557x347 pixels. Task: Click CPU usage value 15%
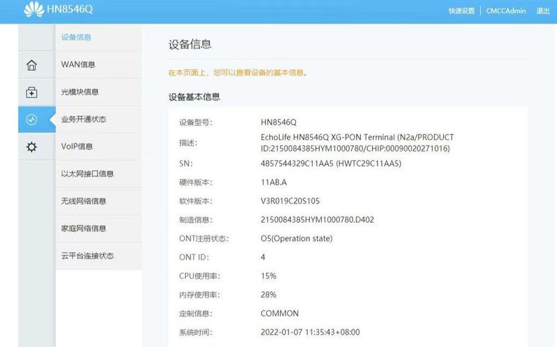(x=268, y=276)
